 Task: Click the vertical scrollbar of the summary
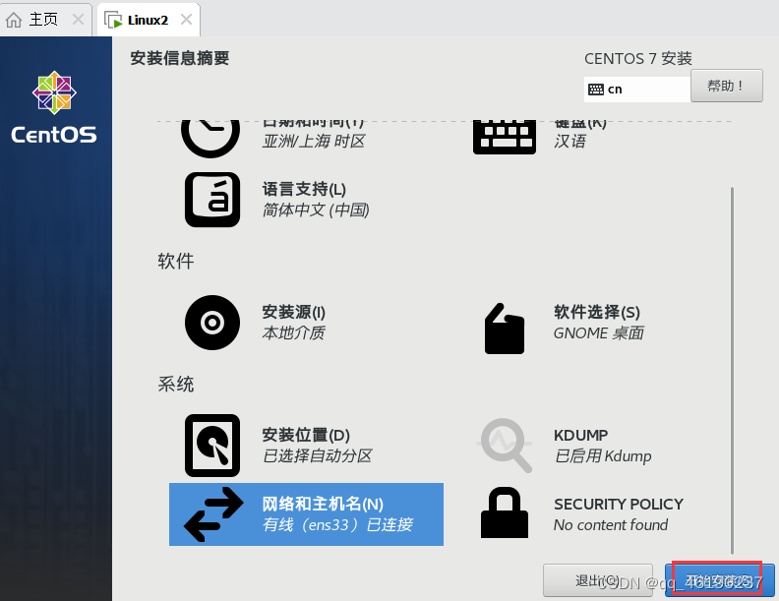click(732, 370)
